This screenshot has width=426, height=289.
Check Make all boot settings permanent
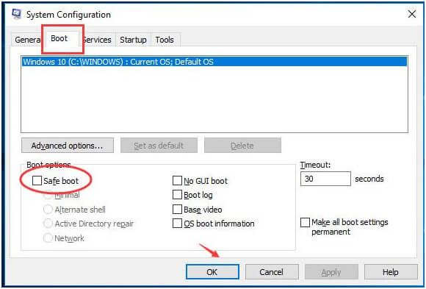click(x=305, y=222)
